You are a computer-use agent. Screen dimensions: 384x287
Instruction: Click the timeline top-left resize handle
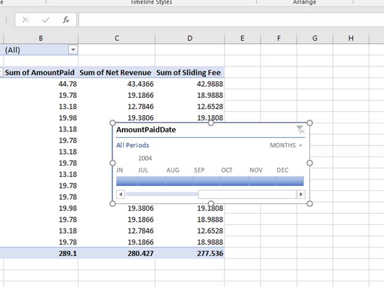click(113, 123)
